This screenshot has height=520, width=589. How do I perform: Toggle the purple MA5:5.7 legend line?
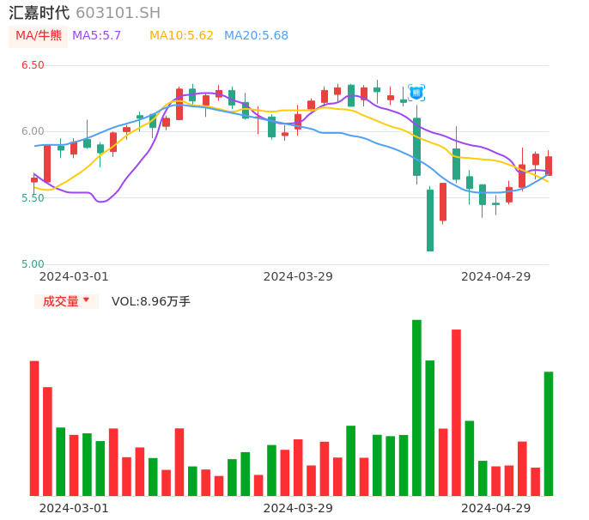(x=97, y=35)
